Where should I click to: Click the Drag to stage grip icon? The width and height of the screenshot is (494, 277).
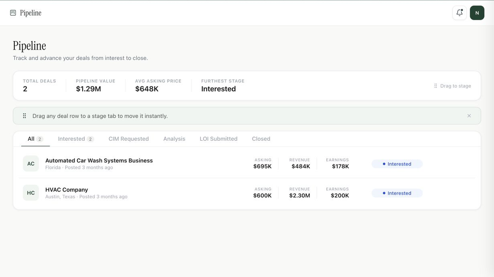tap(436, 86)
